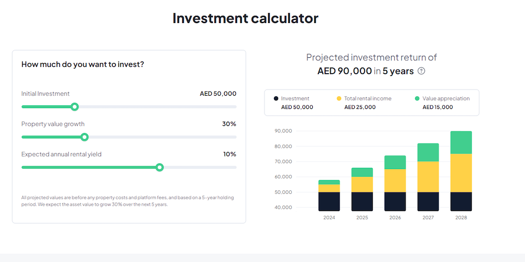Click the AED 50,000 initial investment value
525x262 pixels.
pyautogui.click(x=218, y=94)
